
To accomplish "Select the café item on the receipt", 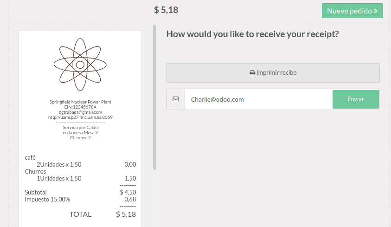I will [30, 157].
